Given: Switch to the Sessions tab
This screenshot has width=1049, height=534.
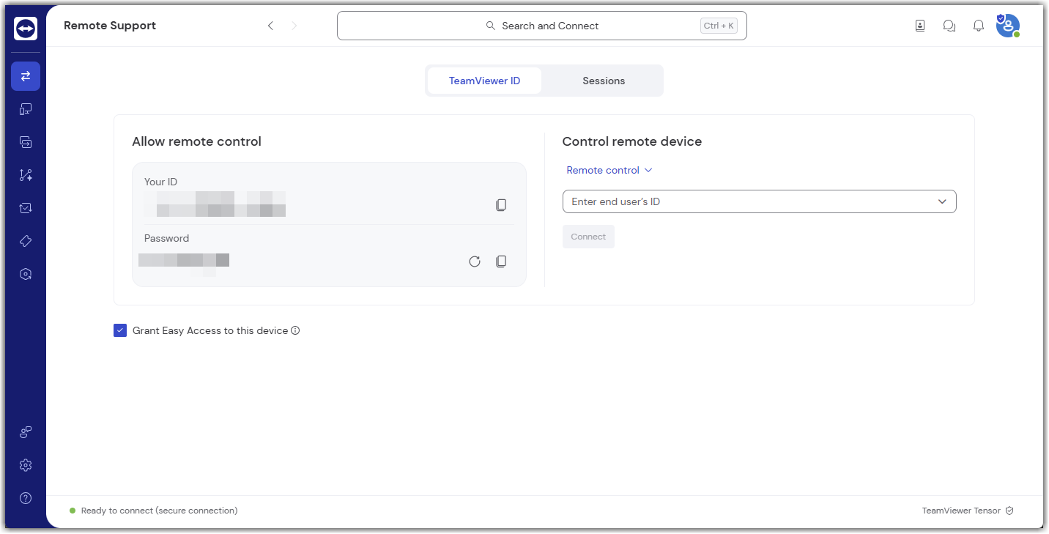Looking at the screenshot, I should tap(604, 81).
